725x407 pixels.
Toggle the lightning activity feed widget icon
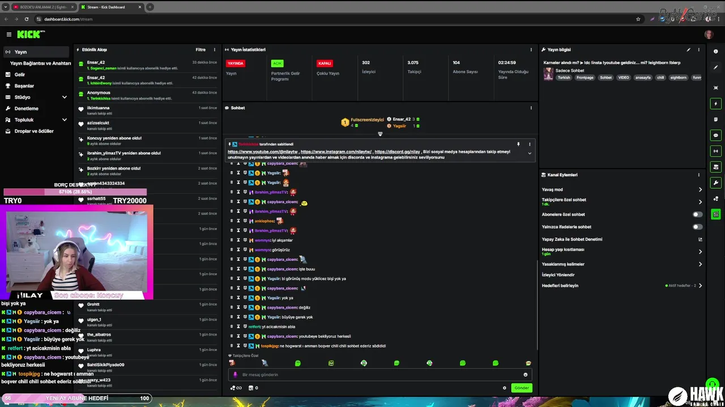pos(716,104)
